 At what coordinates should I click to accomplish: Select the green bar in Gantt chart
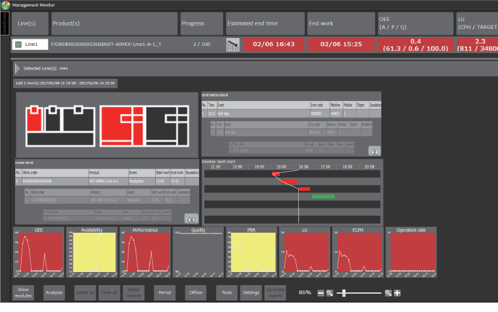point(323,197)
